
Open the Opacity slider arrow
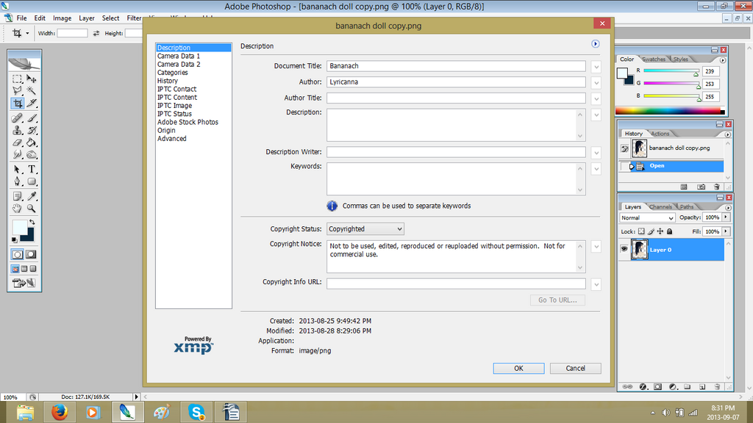pos(726,217)
